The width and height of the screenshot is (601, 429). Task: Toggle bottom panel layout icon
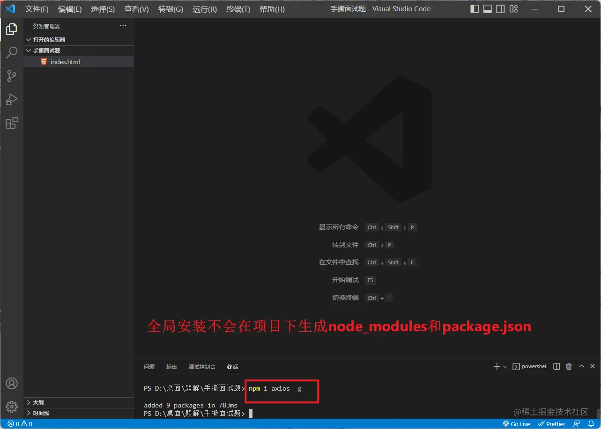coord(488,9)
